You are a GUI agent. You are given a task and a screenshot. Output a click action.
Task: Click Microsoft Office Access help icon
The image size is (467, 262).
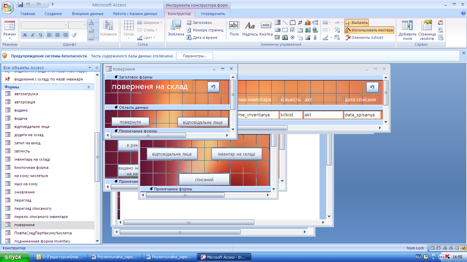pyautogui.click(x=463, y=13)
